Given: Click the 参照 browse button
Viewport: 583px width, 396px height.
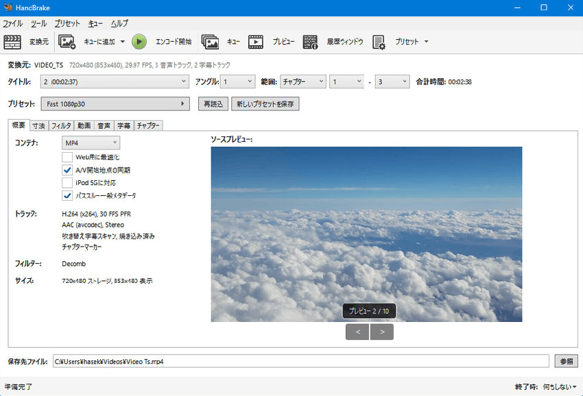Looking at the screenshot, I should (565, 361).
